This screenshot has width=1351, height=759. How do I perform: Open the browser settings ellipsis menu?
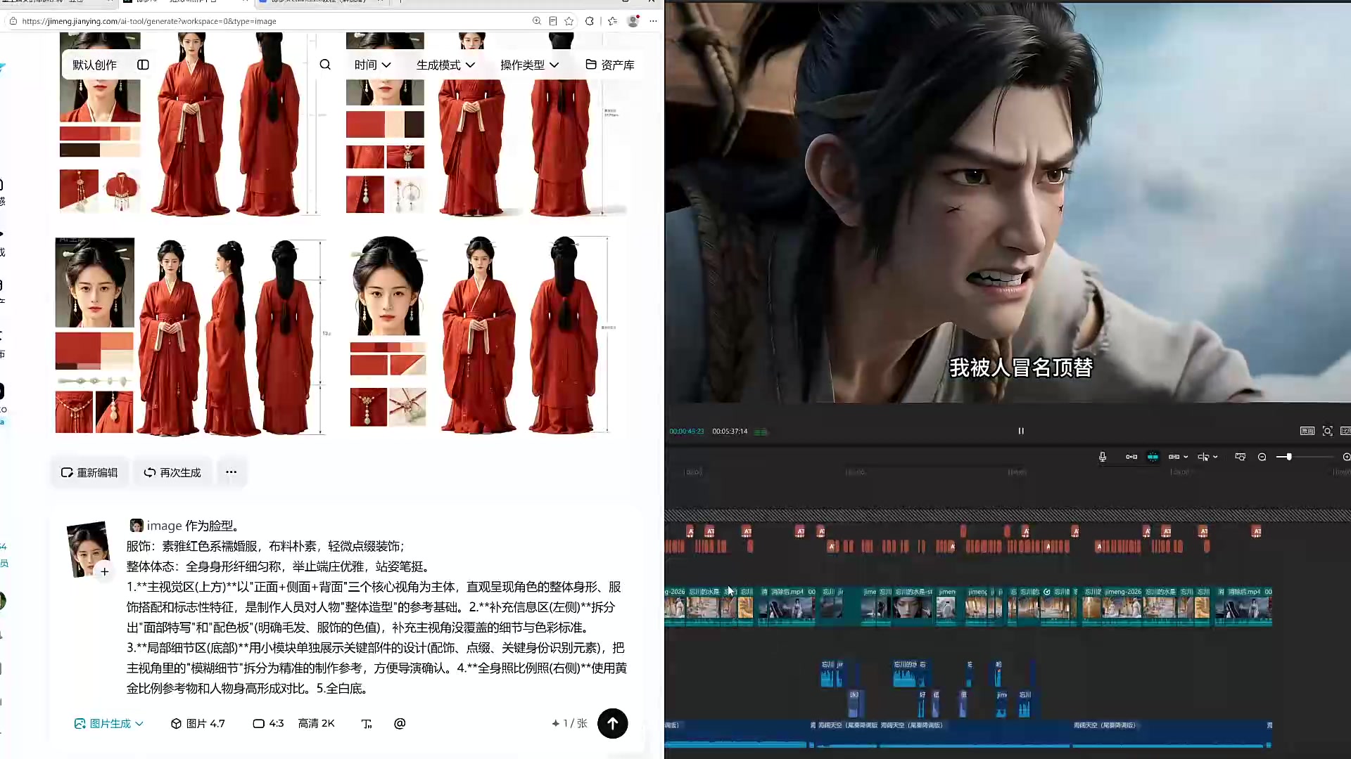click(x=653, y=21)
